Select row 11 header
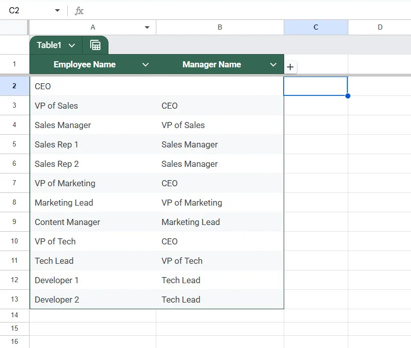Screen dimensions: 411x348 pos(14,261)
